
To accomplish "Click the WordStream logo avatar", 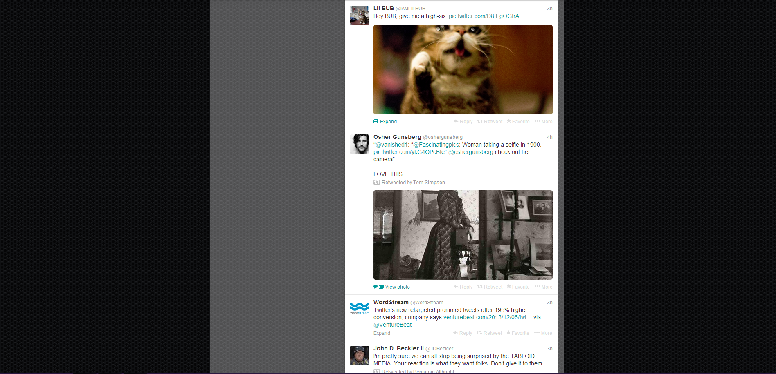I will pyautogui.click(x=359, y=308).
